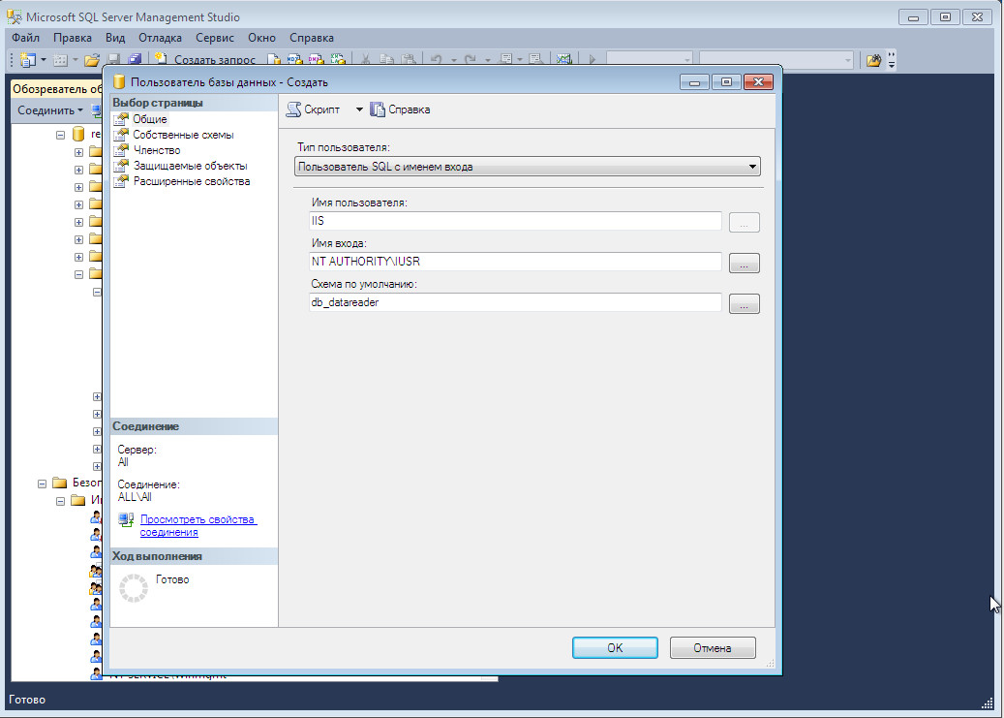Click the Database Engine query icon
This screenshot has width=1004, height=718.
(x=273, y=60)
